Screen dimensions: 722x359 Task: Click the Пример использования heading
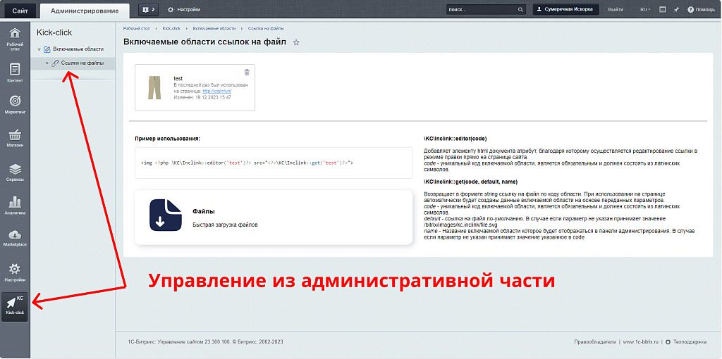[168, 139]
